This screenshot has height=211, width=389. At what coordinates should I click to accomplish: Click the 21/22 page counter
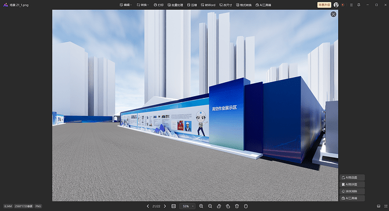click(x=156, y=206)
